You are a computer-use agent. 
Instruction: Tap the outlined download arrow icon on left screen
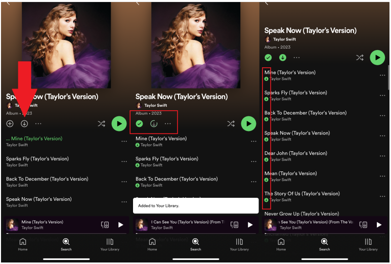click(x=24, y=123)
